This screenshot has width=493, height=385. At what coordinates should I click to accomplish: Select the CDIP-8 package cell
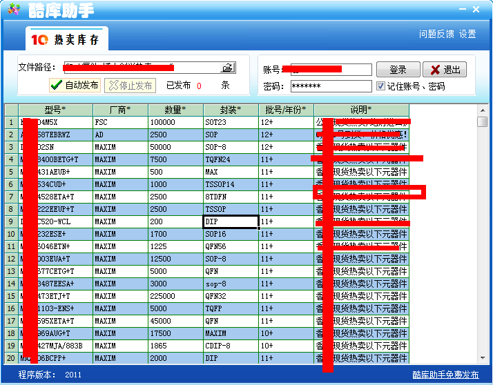pos(231,346)
